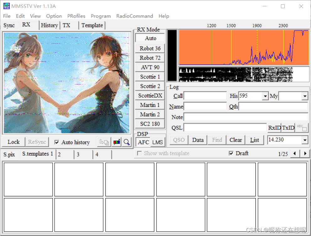Switch to the History tab

[x=50, y=25]
